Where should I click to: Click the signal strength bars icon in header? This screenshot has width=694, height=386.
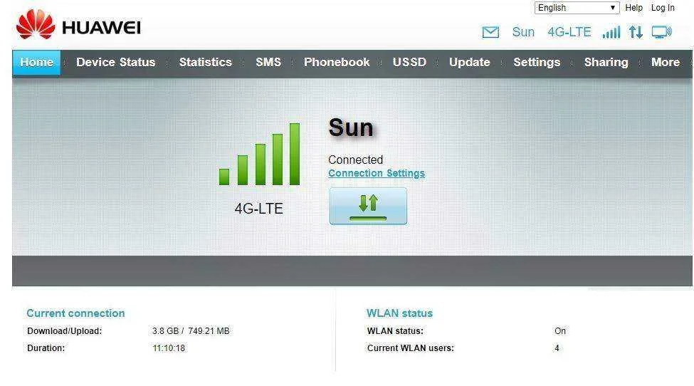tap(611, 32)
